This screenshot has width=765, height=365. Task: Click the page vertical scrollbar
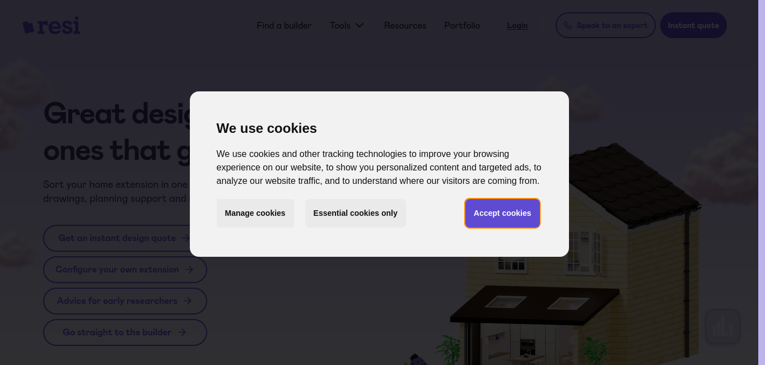click(x=762, y=182)
